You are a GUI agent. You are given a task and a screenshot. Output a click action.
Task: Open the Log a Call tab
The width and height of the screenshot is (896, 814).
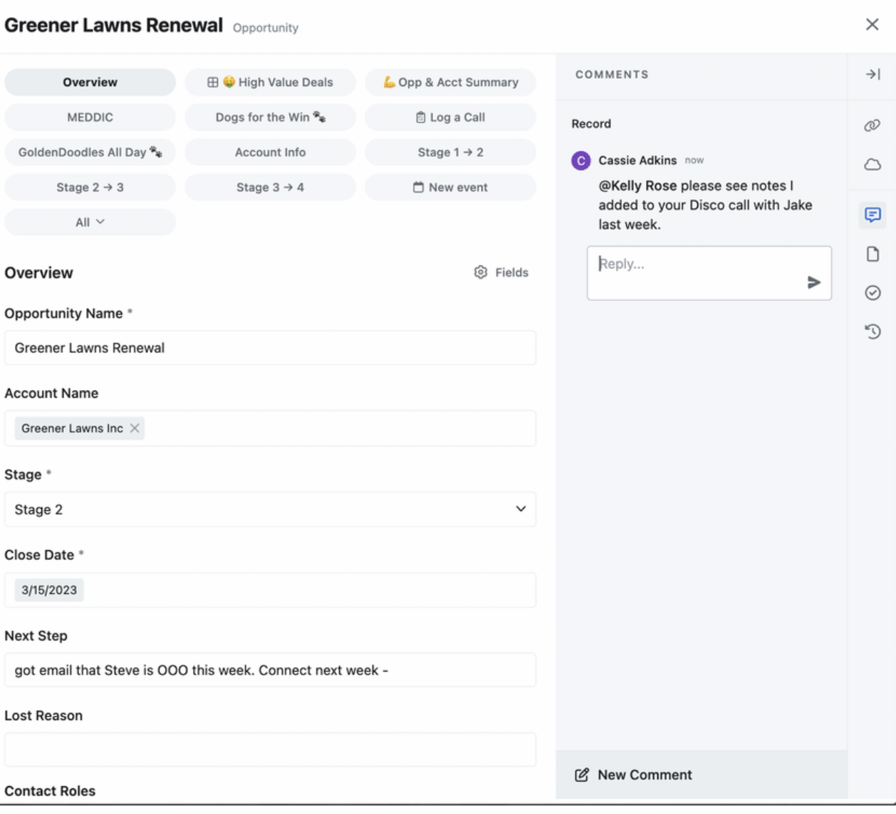[x=450, y=117]
